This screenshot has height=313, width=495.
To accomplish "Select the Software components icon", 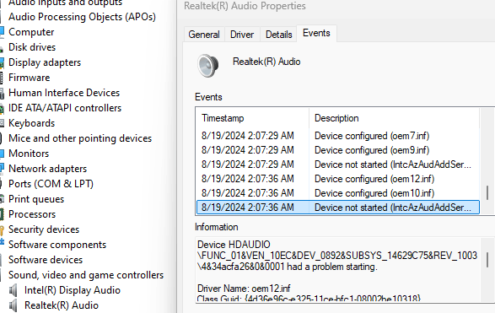I will pyautogui.click(x=2, y=244).
